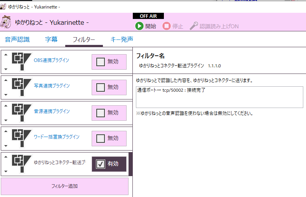Move ゆかりねっとコネクター転送 plugin up with arrow
Screen dimensions: 306x197
click(x=6, y=157)
